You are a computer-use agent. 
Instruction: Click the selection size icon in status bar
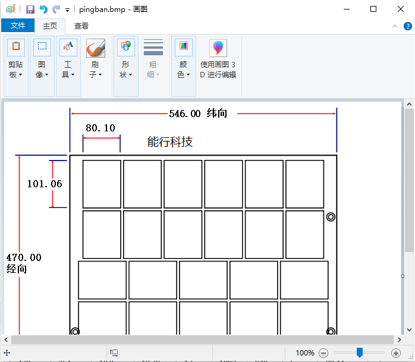click(114, 352)
